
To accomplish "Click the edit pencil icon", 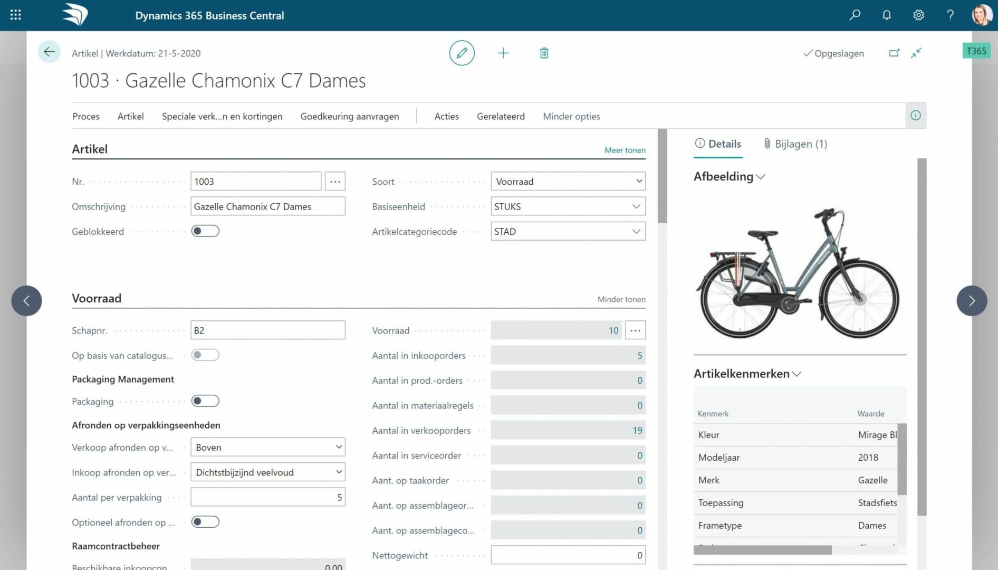I will 462,53.
